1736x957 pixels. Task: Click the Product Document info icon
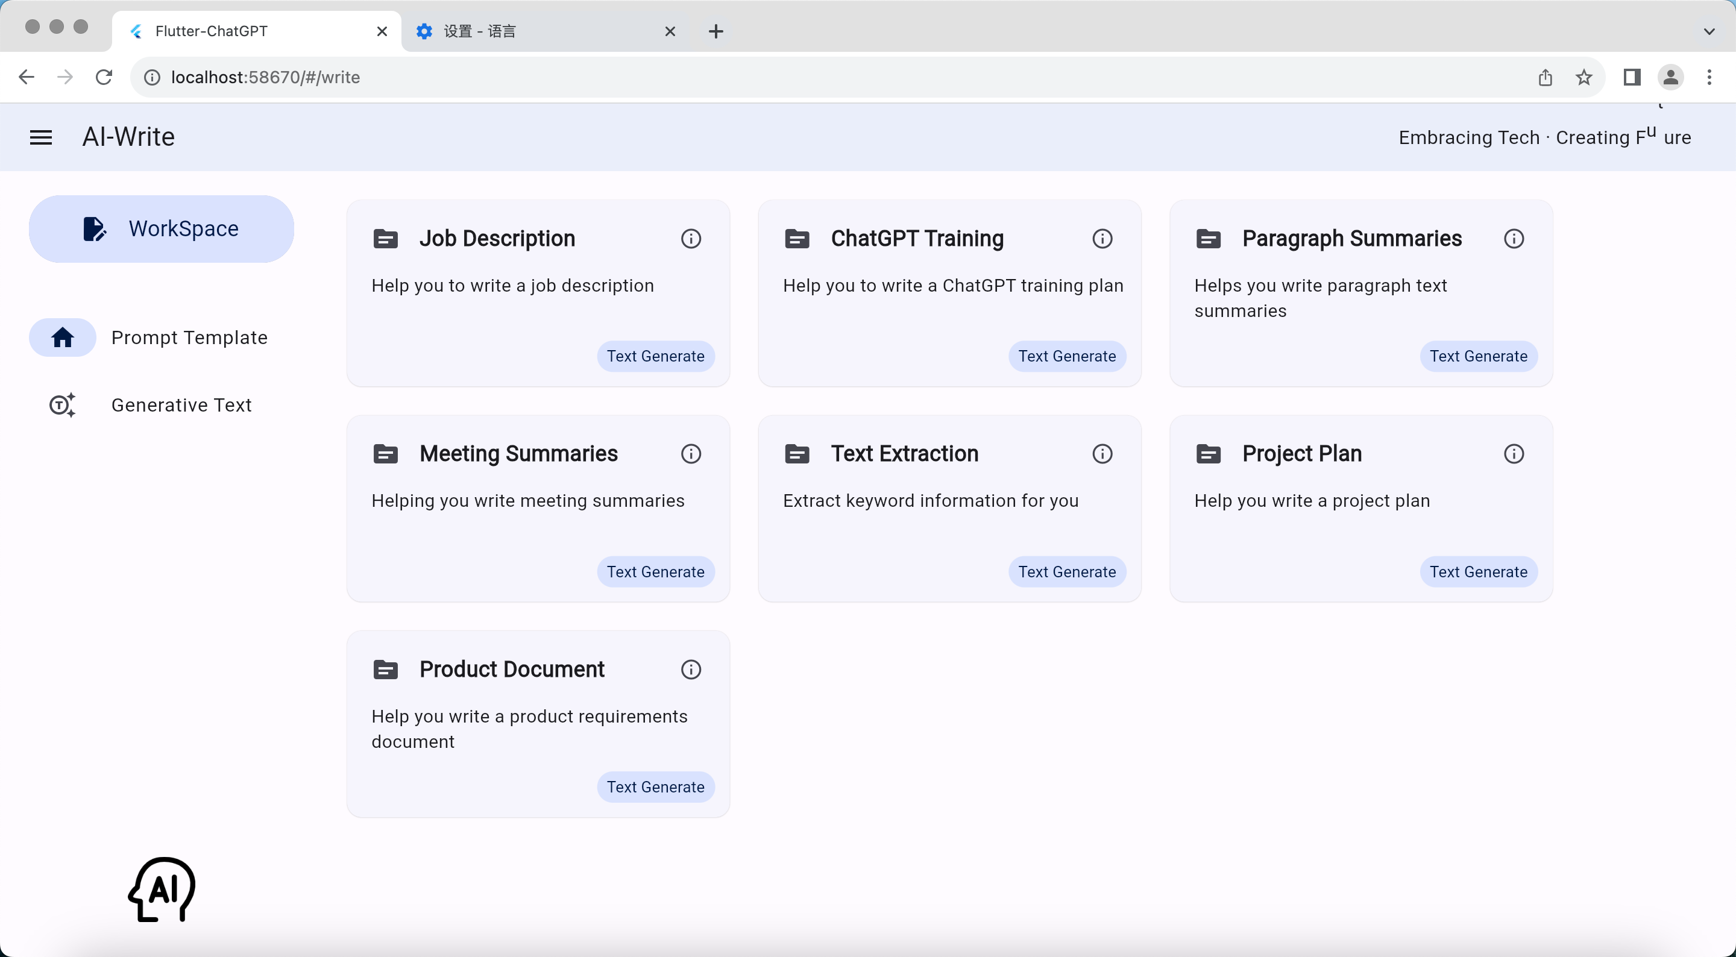pyautogui.click(x=691, y=670)
